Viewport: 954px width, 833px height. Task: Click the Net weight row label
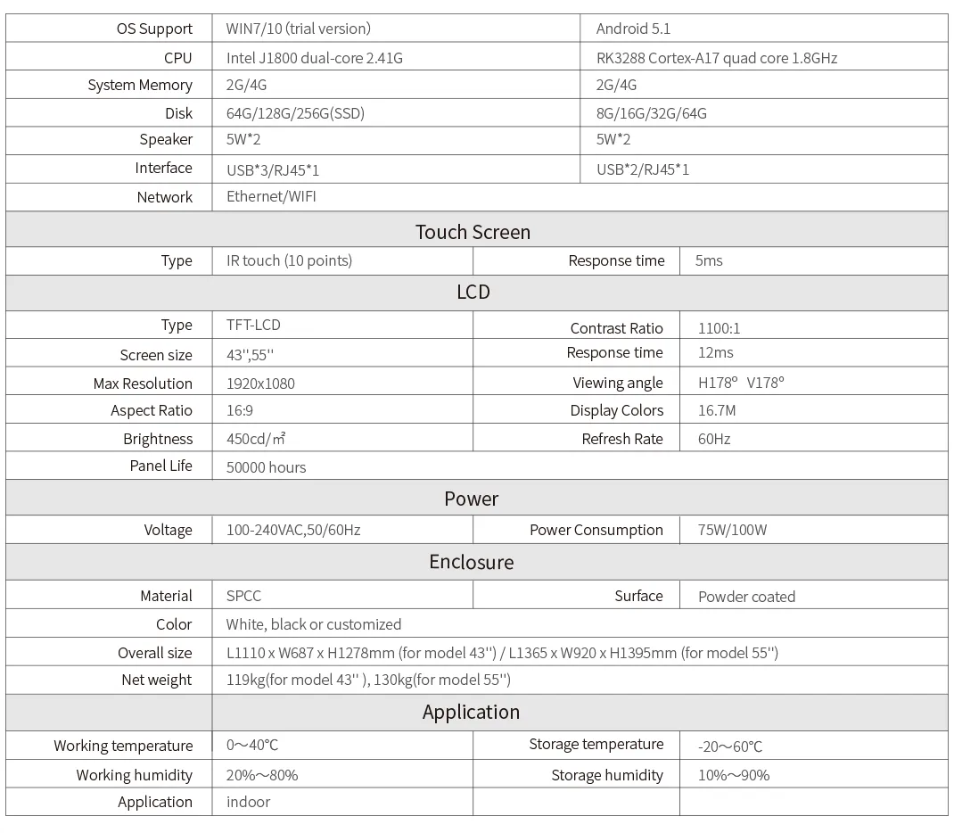pyautogui.click(x=157, y=680)
